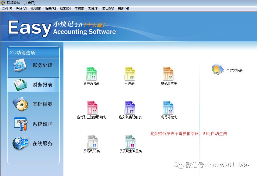
Task: Select the 基础档案 label in sidebar
Action: (x=42, y=104)
